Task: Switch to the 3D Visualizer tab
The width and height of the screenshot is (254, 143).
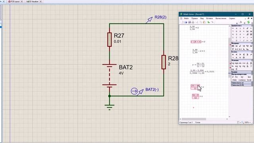Action: pos(33,2)
